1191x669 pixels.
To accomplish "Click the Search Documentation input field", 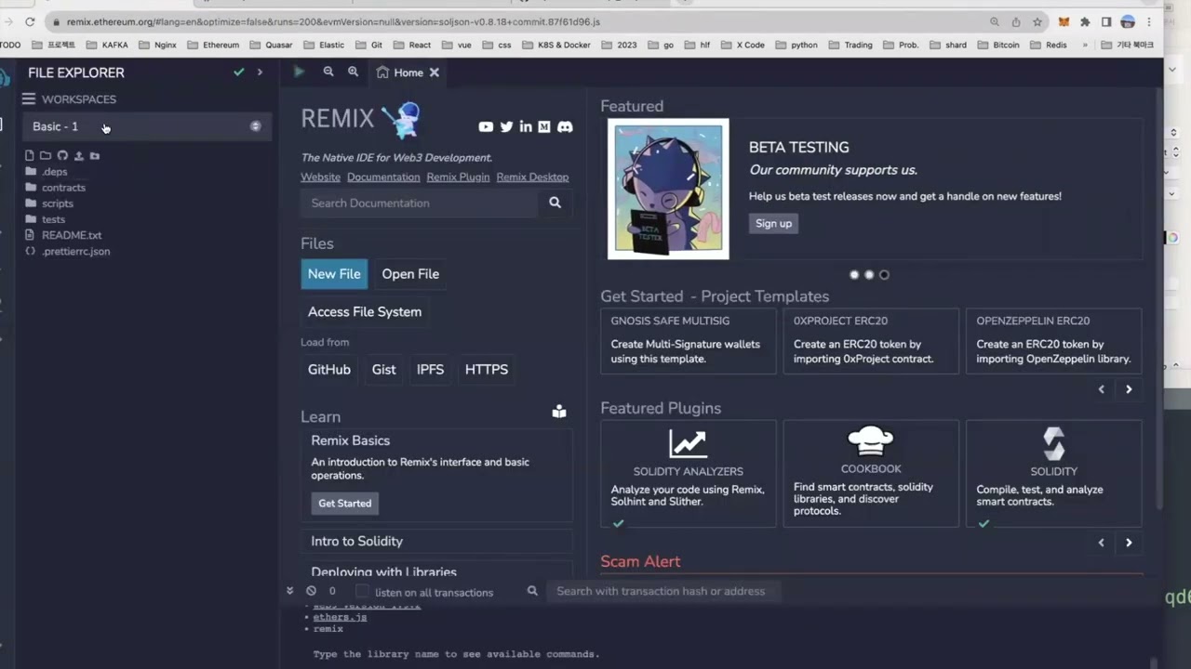I will click(x=419, y=203).
